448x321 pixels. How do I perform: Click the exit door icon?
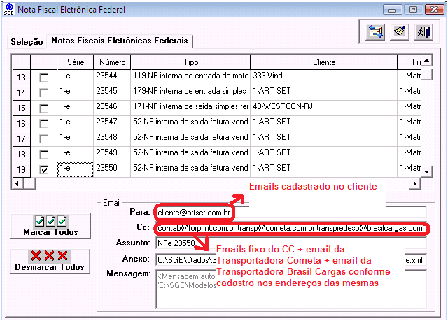coord(423,31)
